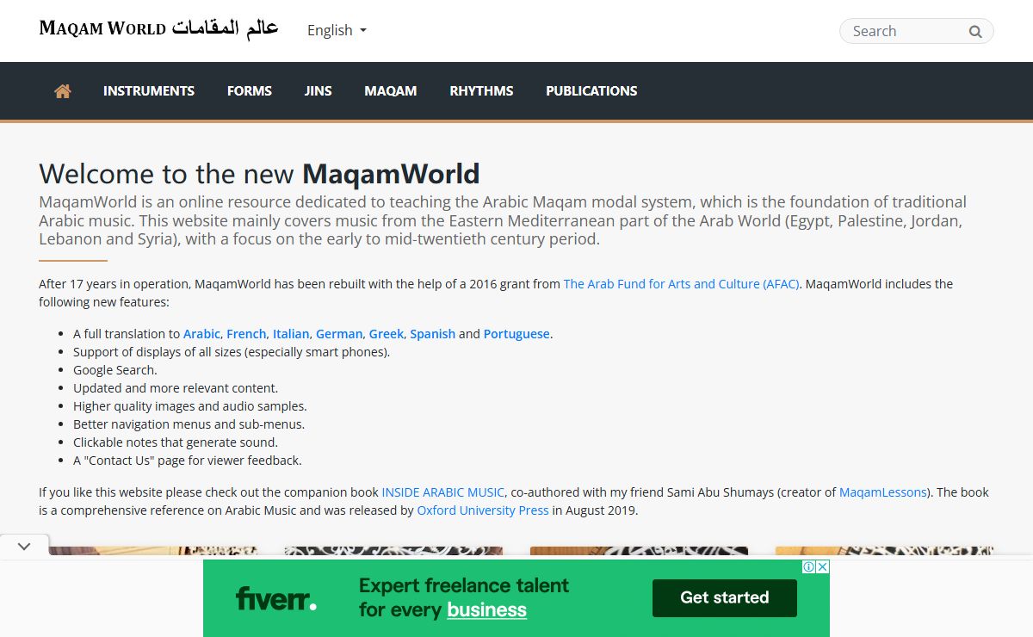Follow The Arab Fund for Arts and Culture link
Screen dimensions: 1033x637
(682, 284)
